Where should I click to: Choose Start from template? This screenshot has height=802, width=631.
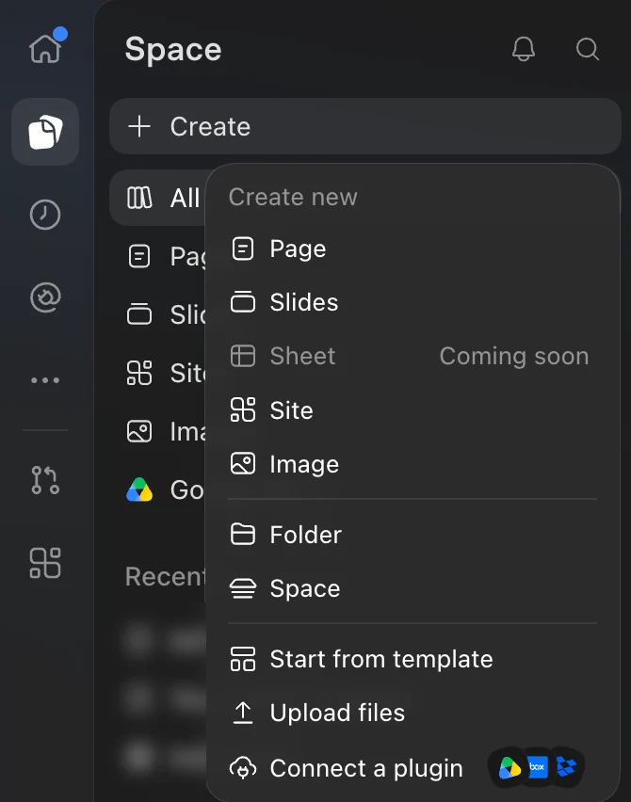click(413, 659)
